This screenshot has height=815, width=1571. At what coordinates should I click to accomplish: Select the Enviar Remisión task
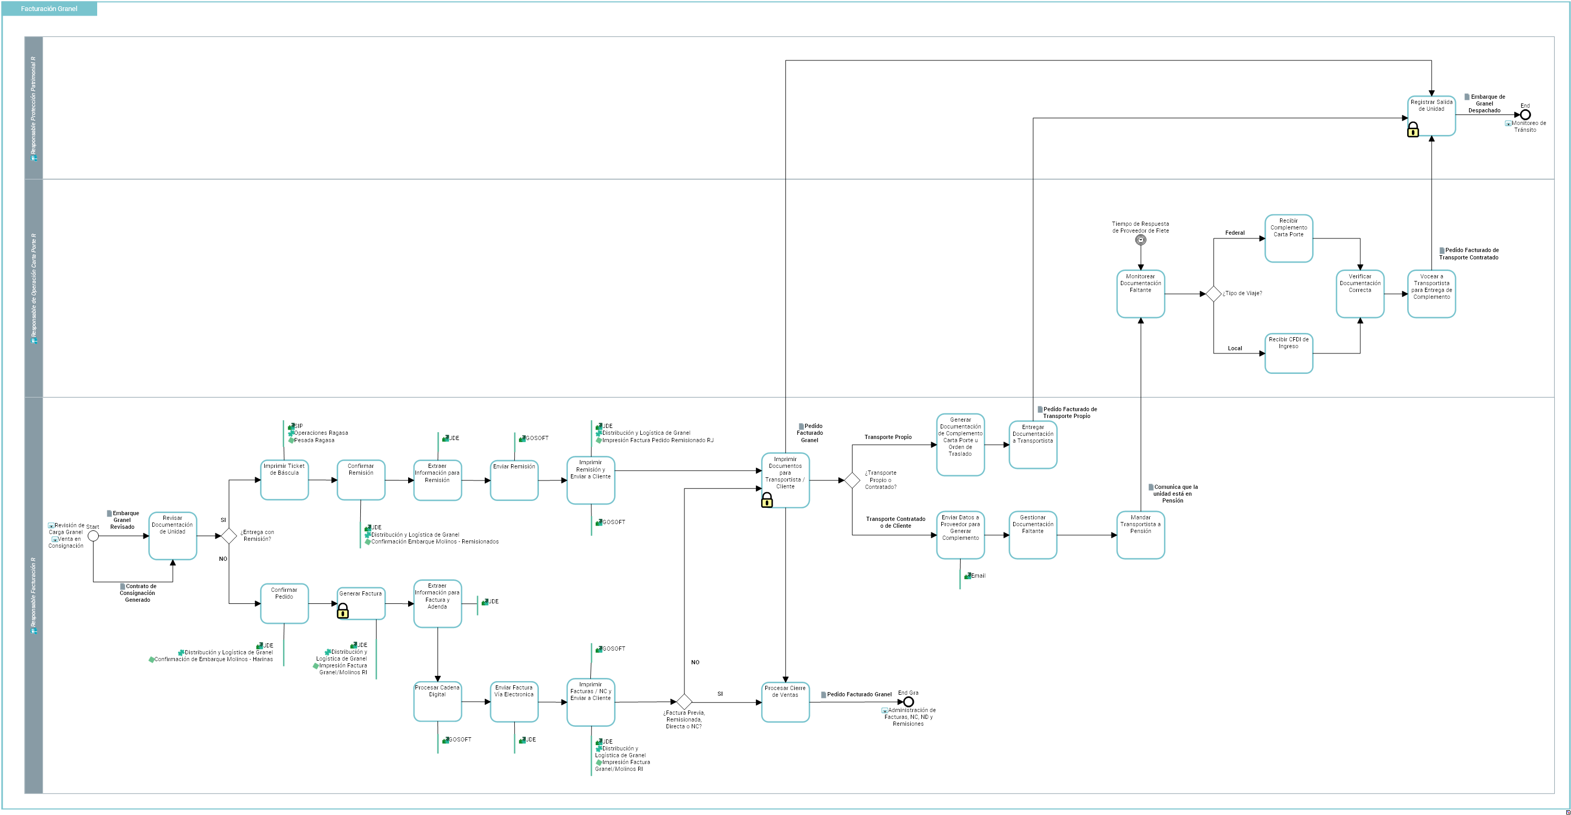coord(514,480)
